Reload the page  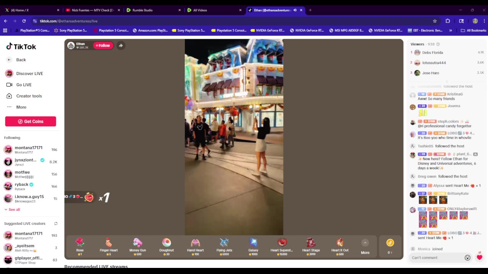click(24, 21)
